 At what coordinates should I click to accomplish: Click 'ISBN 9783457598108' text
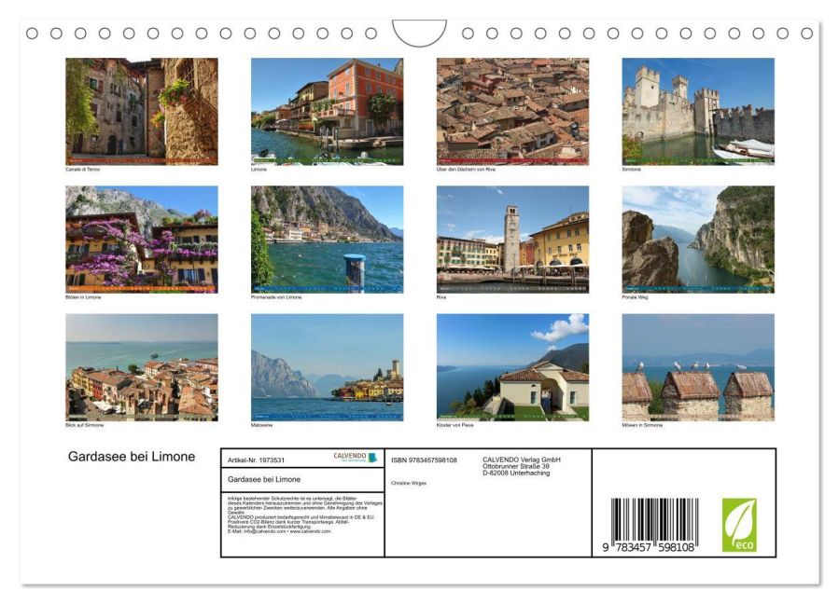[x=424, y=460]
